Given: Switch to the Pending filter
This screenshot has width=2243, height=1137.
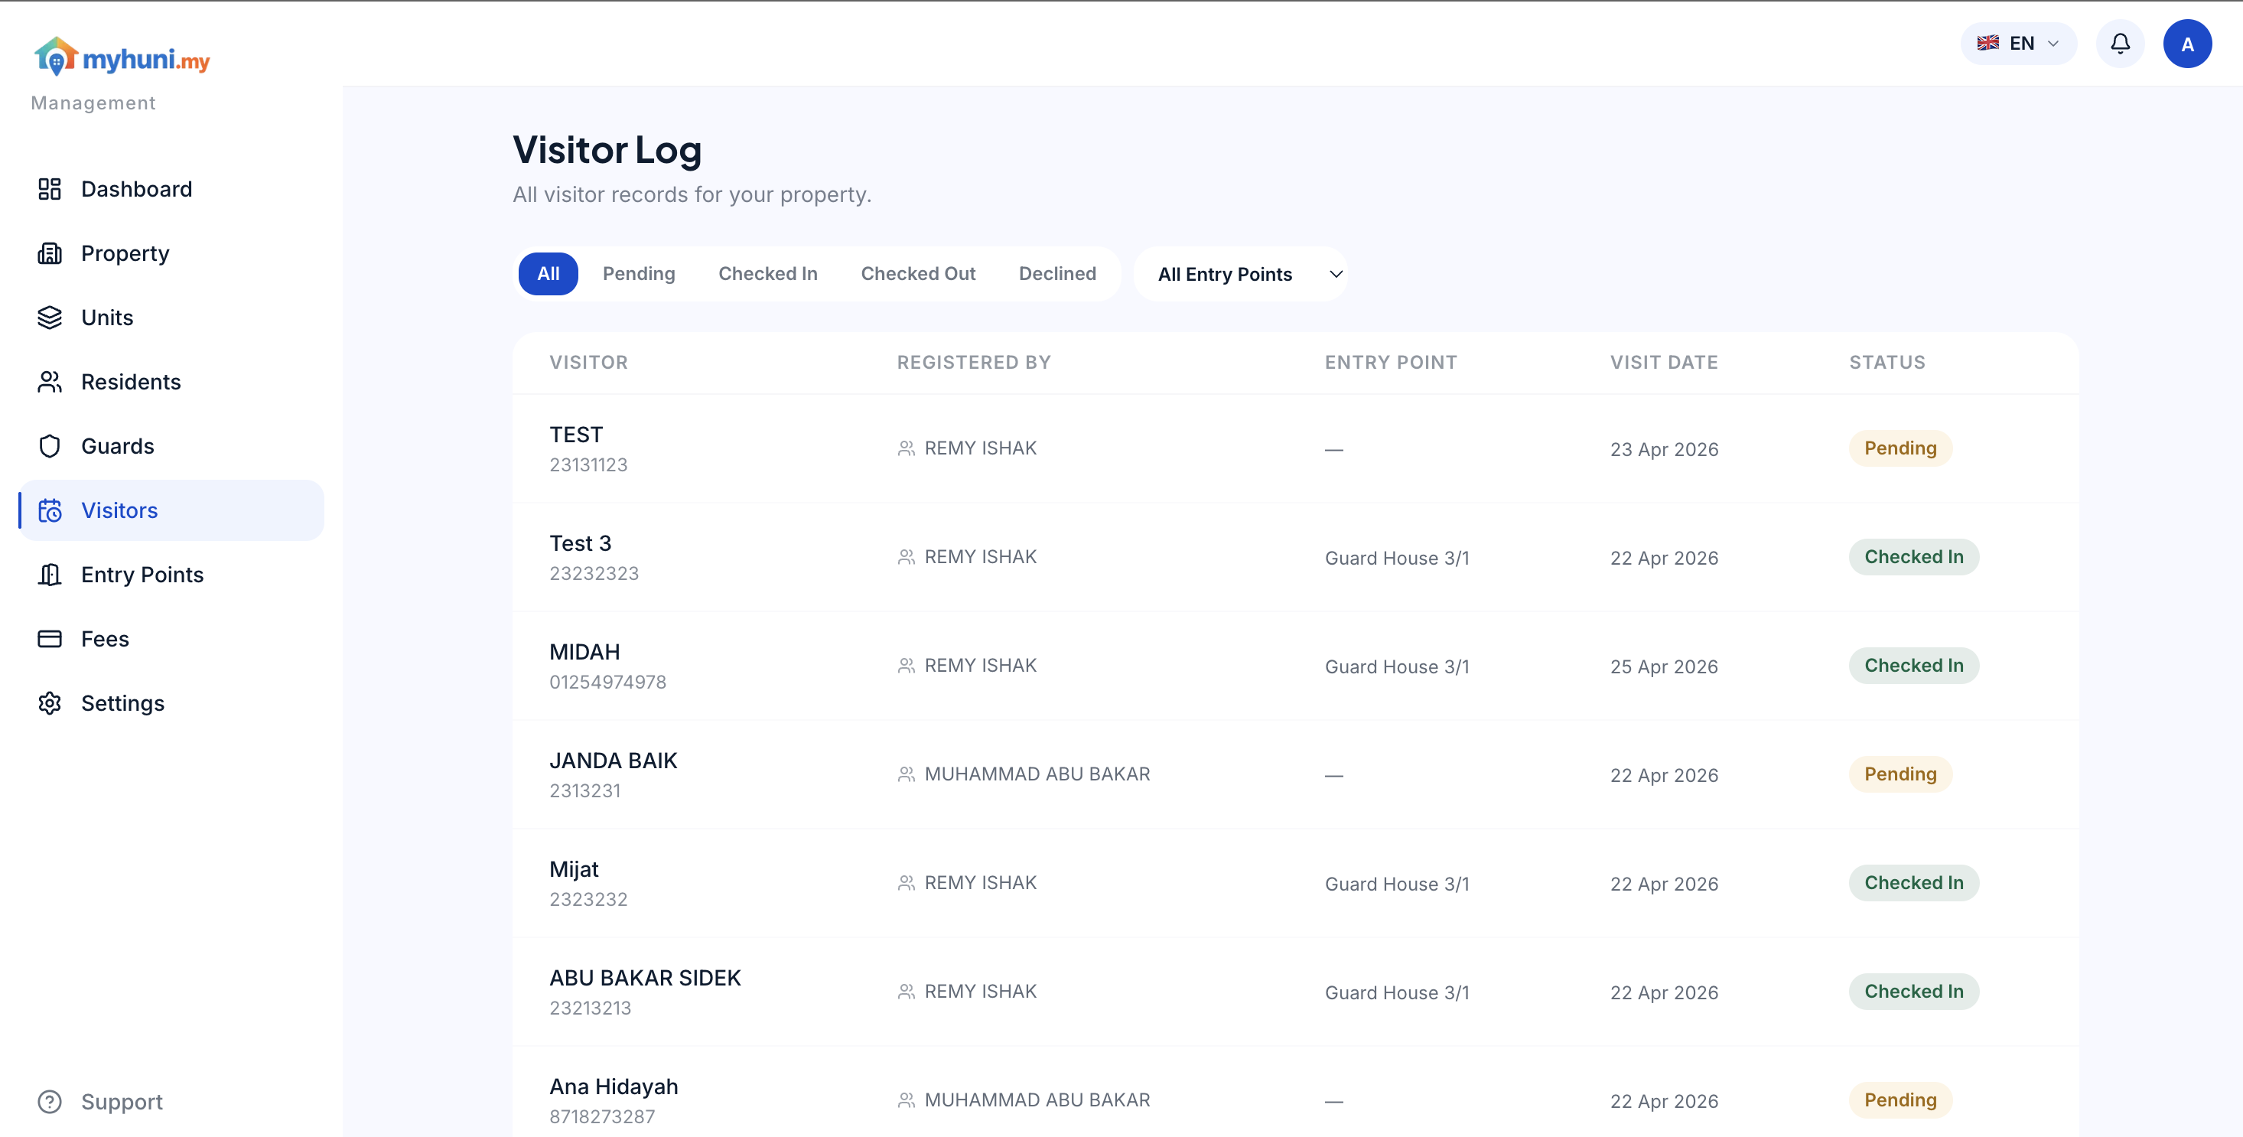Looking at the screenshot, I should [639, 273].
